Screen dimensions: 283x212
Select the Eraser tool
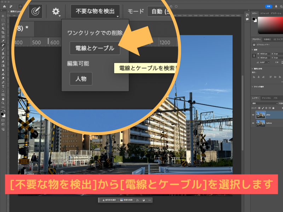tap(3, 61)
